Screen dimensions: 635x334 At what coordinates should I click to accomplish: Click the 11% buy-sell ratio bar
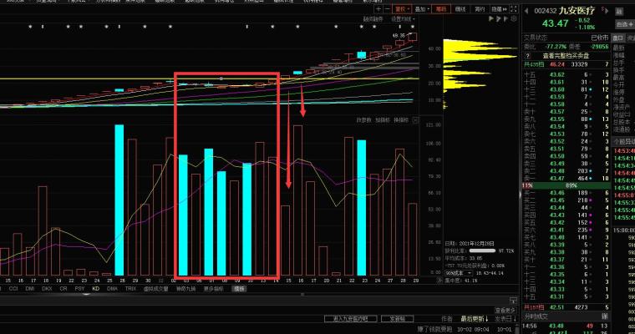click(x=527, y=185)
